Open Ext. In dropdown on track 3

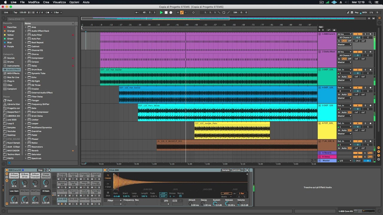pos(344,70)
